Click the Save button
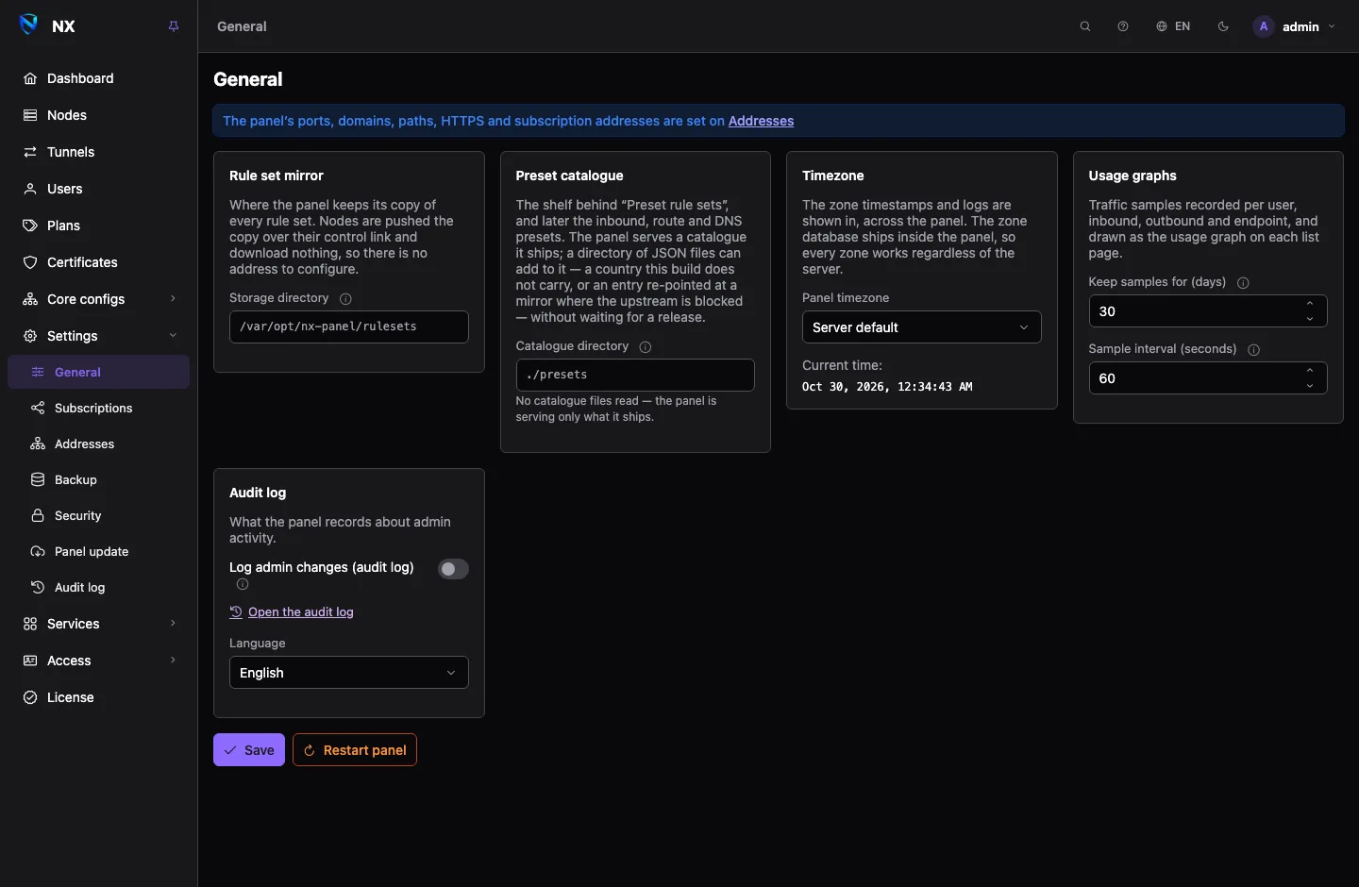The image size is (1359, 887). tap(249, 750)
